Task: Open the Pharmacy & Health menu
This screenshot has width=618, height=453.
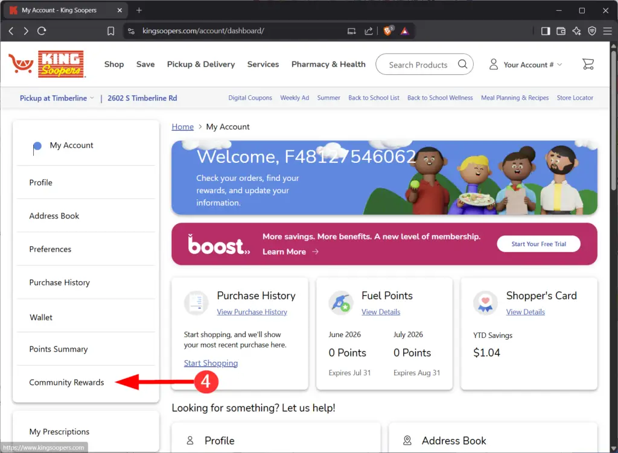Action: pos(328,64)
